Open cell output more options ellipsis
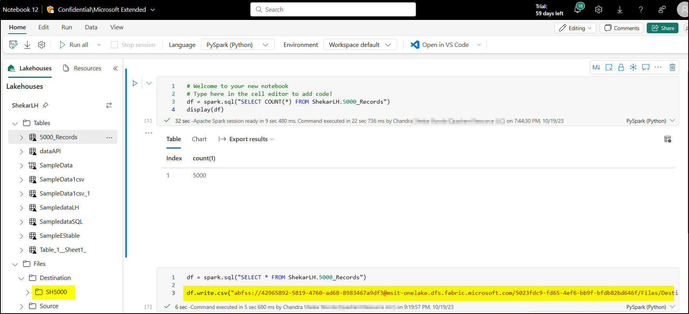 149,133
